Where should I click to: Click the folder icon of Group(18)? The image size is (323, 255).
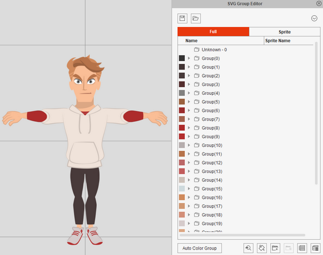coord(197,215)
